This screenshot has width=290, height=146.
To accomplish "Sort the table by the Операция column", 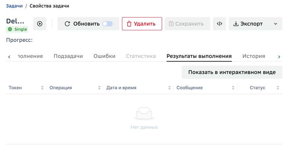I will point(75,88).
